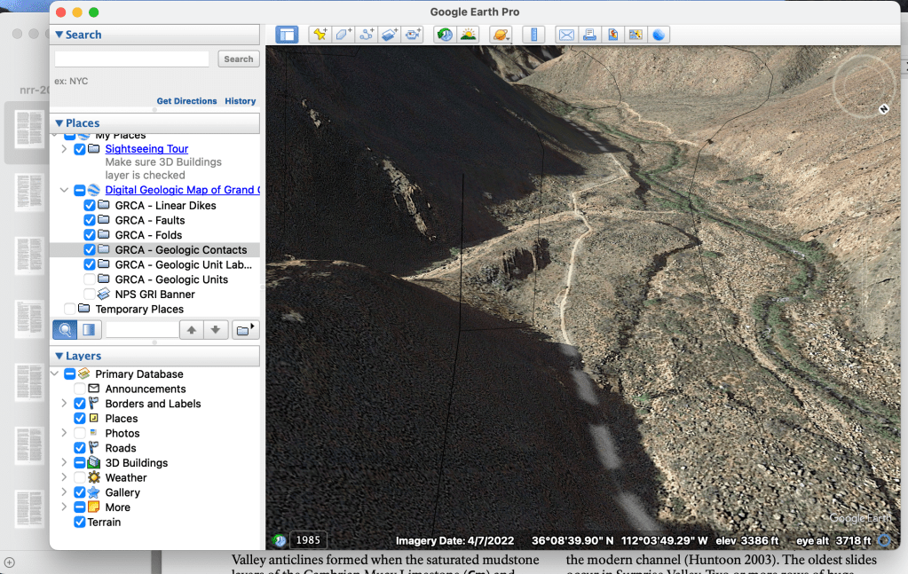Click the Email envelope toolbar icon

566,35
